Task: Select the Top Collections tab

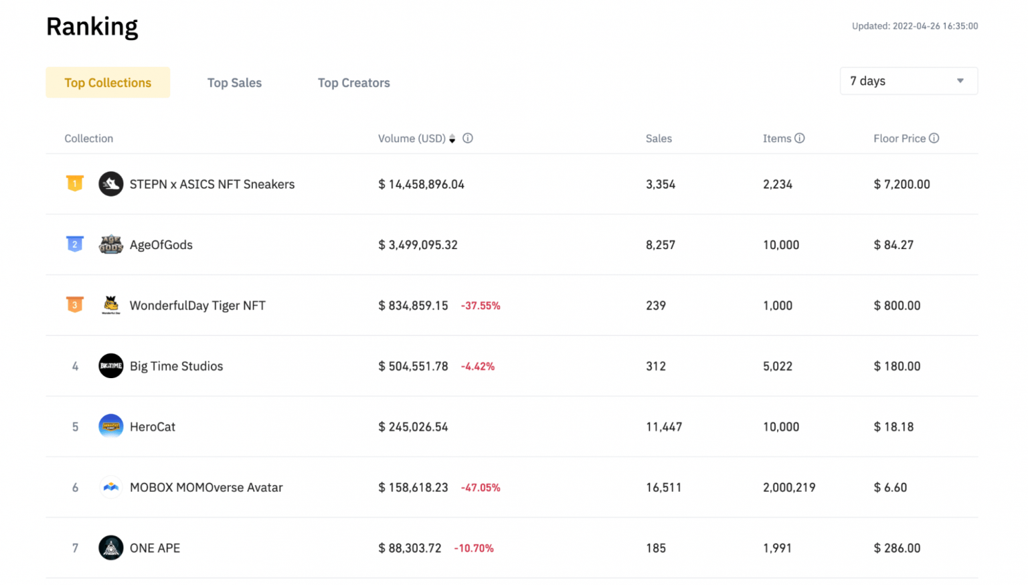Action: [107, 82]
